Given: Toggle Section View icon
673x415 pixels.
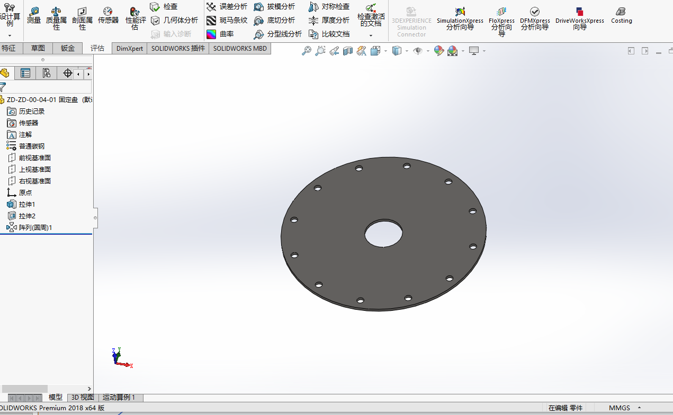Looking at the screenshot, I should pos(347,51).
